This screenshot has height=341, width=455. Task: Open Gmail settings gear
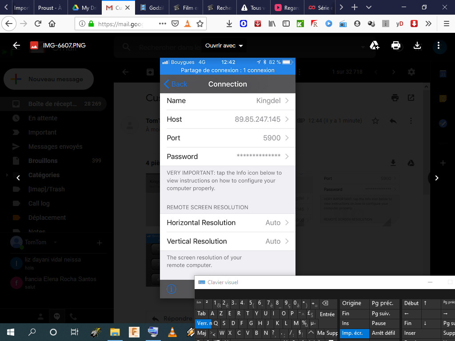(x=411, y=72)
